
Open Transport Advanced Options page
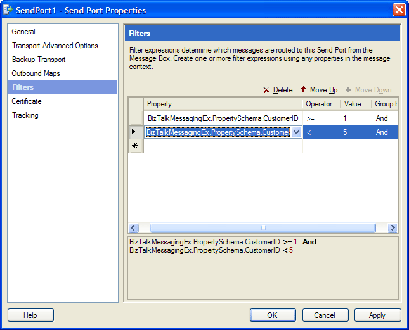[x=55, y=46]
